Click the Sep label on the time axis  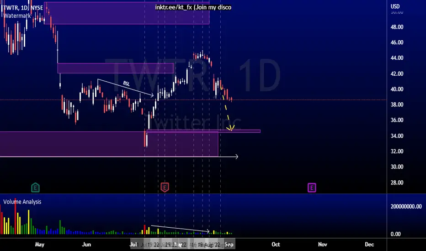(x=229, y=245)
